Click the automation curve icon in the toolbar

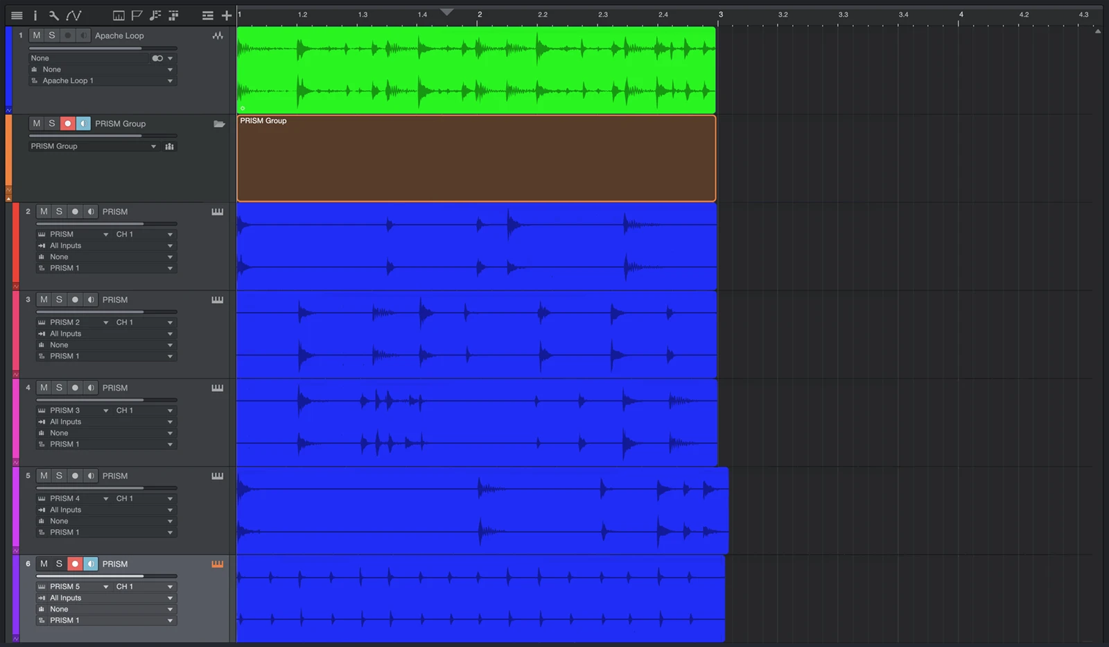(73, 15)
